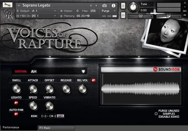
Task: Click the ATTACK label
Action: (33, 80)
